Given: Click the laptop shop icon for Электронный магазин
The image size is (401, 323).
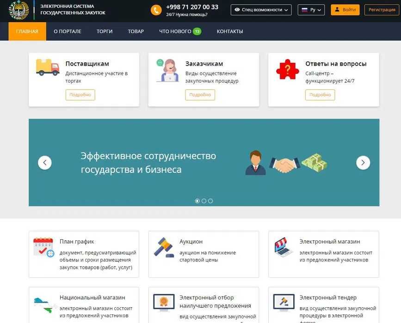Looking at the screenshot, I should (x=283, y=247).
